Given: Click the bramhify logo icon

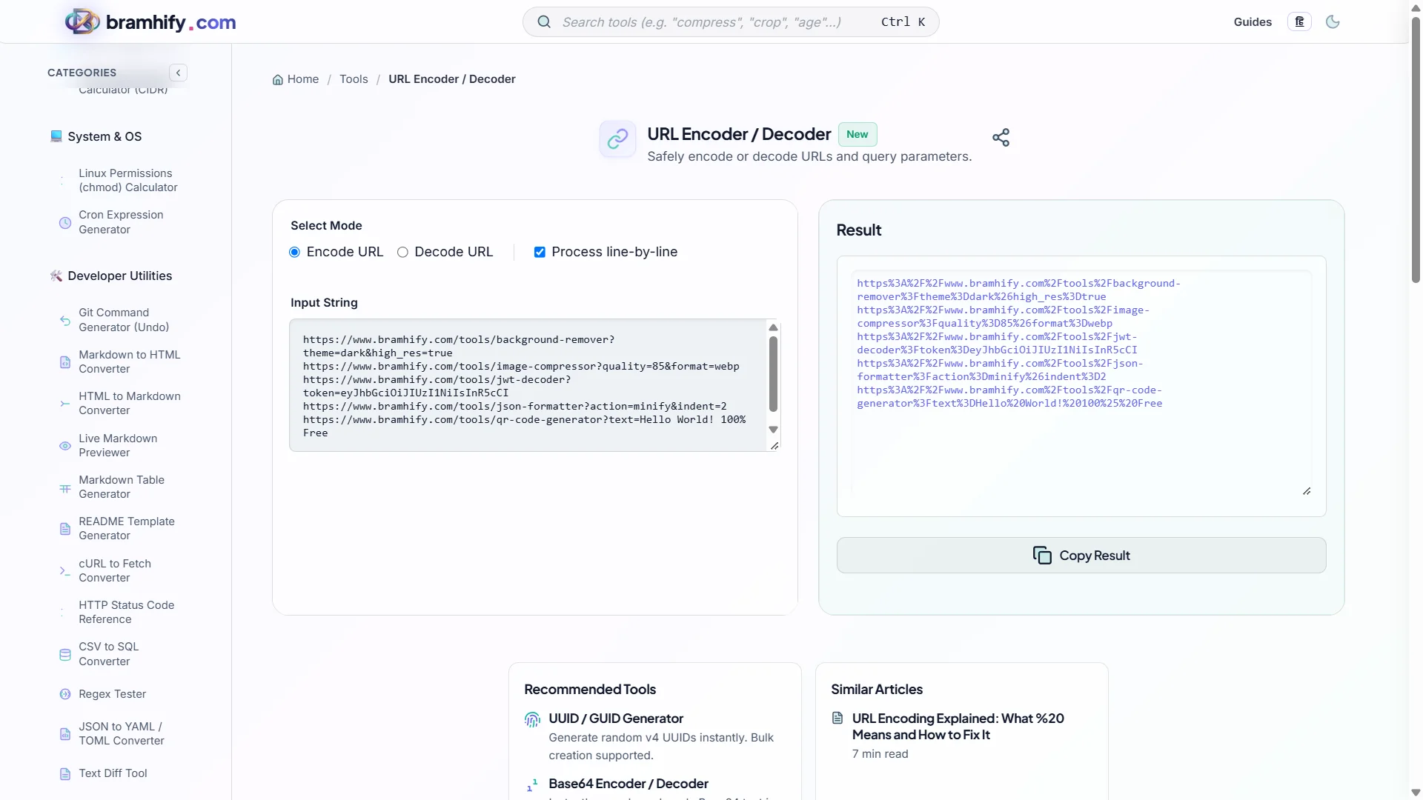Looking at the screenshot, I should coord(82,21).
